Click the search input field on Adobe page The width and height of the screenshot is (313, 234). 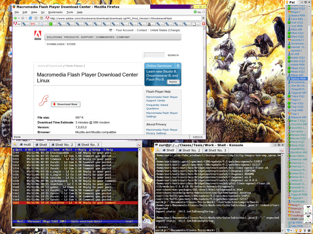point(154,55)
